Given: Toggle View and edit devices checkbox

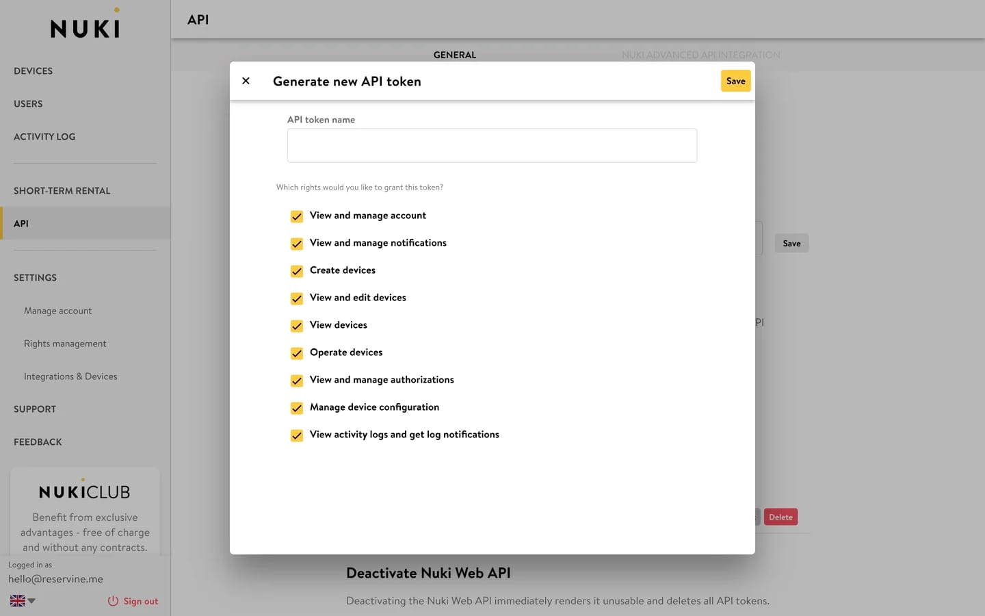Looking at the screenshot, I should pos(297,298).
